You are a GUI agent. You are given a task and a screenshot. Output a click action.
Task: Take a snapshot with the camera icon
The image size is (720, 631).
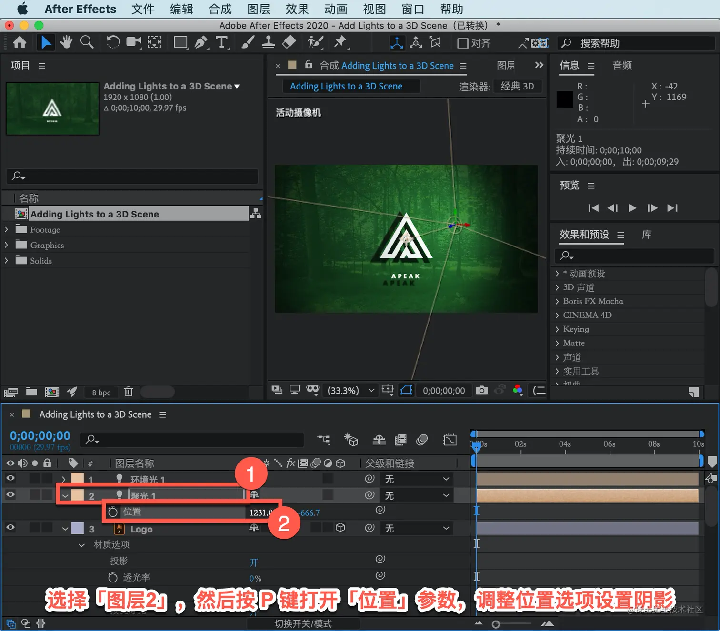pos(482,390)
